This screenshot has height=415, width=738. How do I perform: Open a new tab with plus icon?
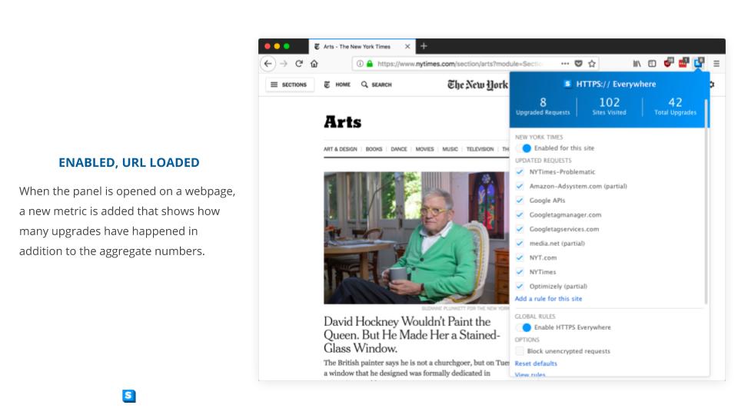pyautogui.click(x=424, y=46)
